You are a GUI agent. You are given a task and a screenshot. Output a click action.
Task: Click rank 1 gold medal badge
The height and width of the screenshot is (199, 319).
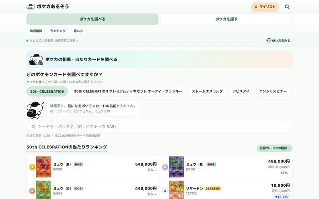tap(32, 167)
